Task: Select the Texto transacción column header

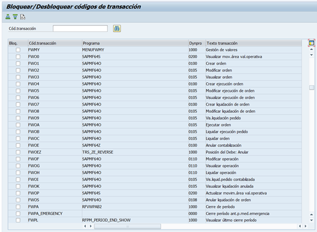Action: click(x=253, y=43)
